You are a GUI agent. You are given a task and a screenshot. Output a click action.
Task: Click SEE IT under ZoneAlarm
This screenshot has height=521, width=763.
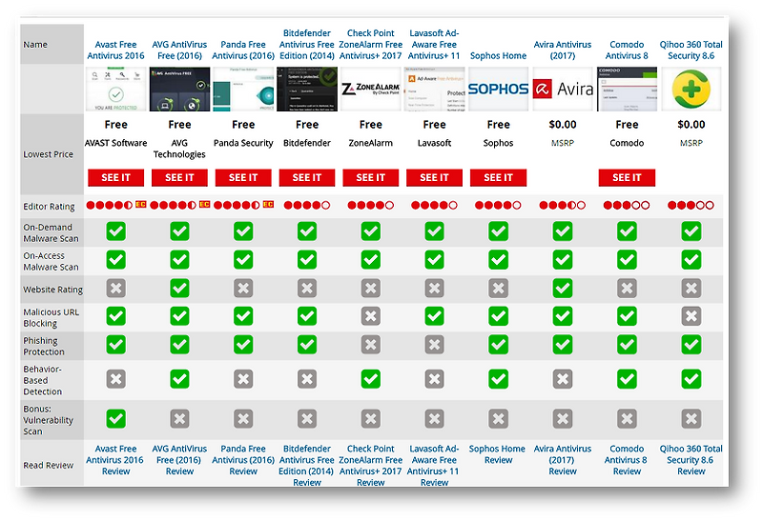coord(371,177)
